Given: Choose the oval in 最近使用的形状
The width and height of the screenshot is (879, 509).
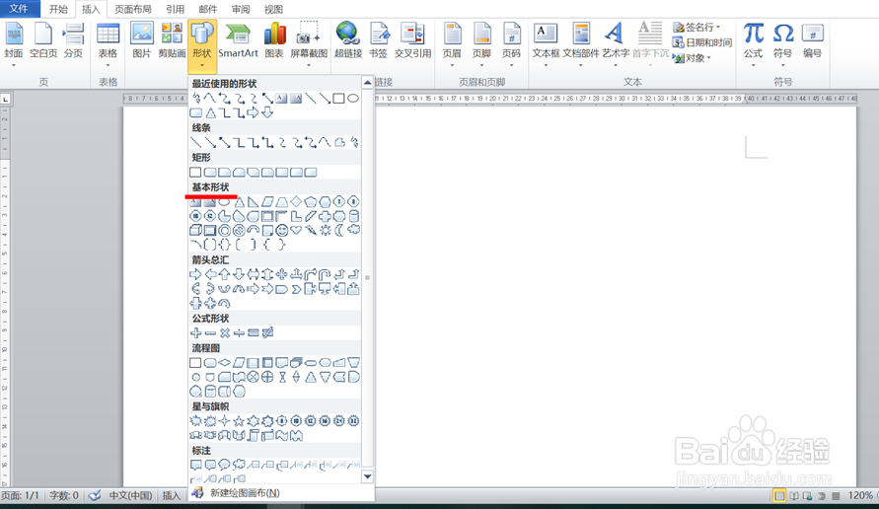Looking at the screenshot, I should [353, 99].
